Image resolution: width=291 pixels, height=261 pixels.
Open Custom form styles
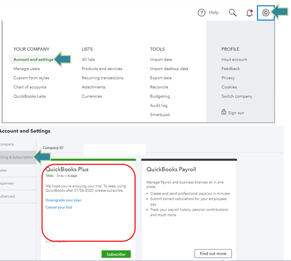31,78
